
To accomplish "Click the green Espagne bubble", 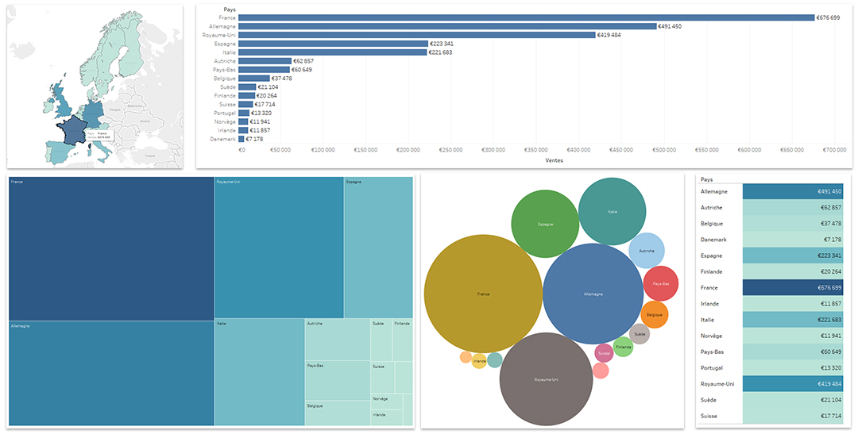I will pyautogui.click(x=545, y=225).
